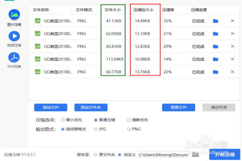The width and height of the screenshot is (242, 161).
Task: Remove the 42.81KB file from list
Action: tap(232, 46)
